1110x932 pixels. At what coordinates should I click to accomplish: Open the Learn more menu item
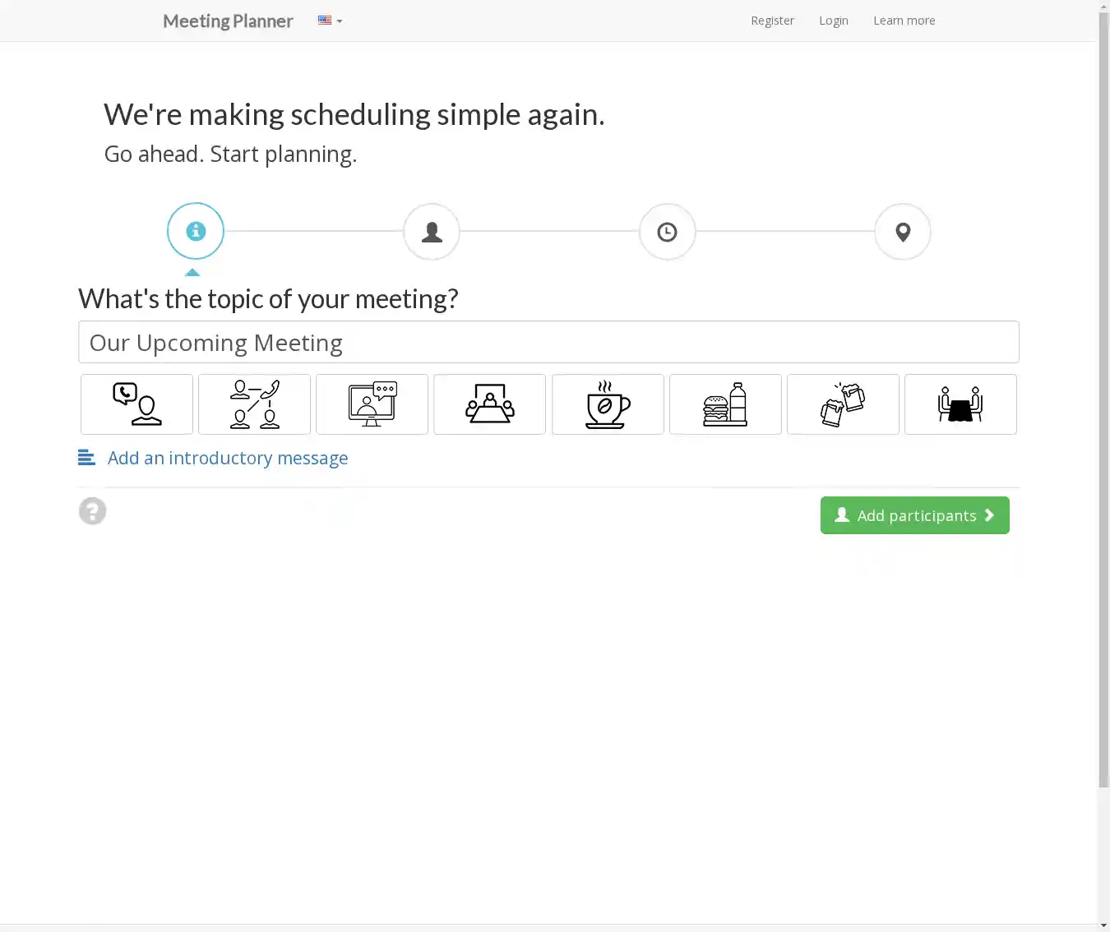click(904, 21)
